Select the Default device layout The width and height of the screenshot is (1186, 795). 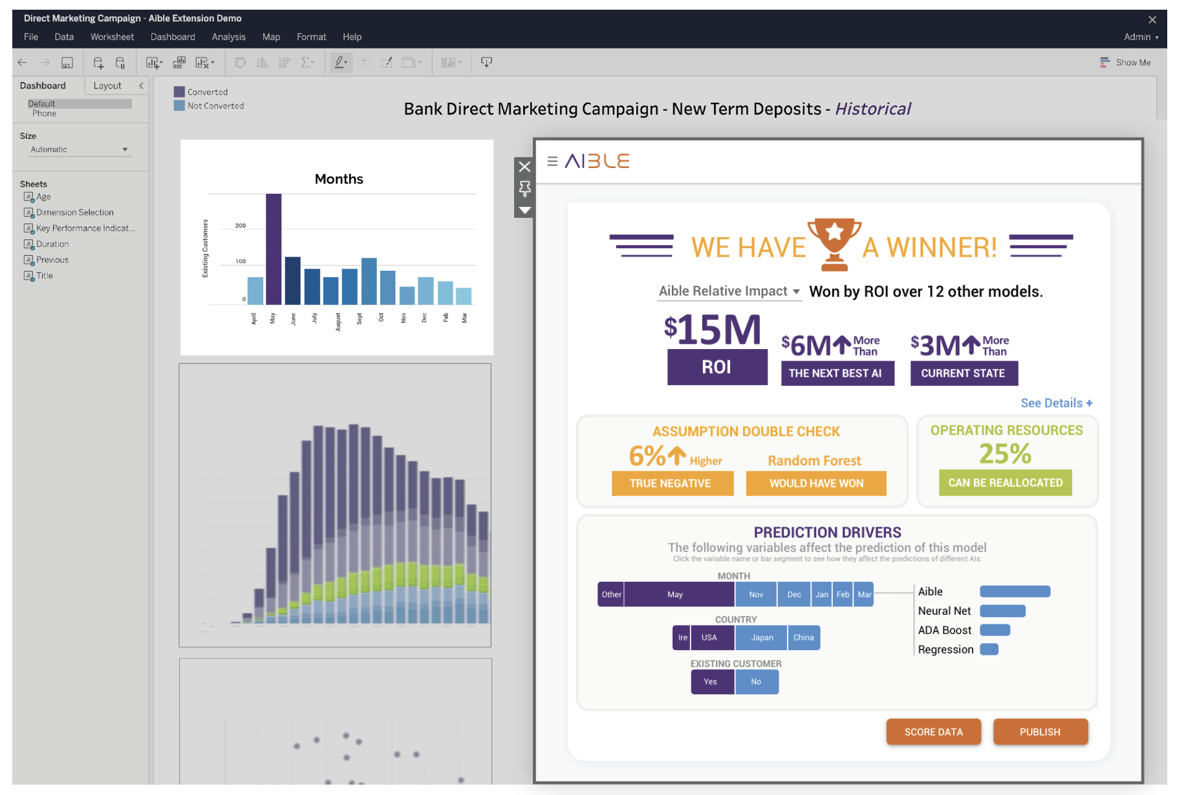coord(80,103)
